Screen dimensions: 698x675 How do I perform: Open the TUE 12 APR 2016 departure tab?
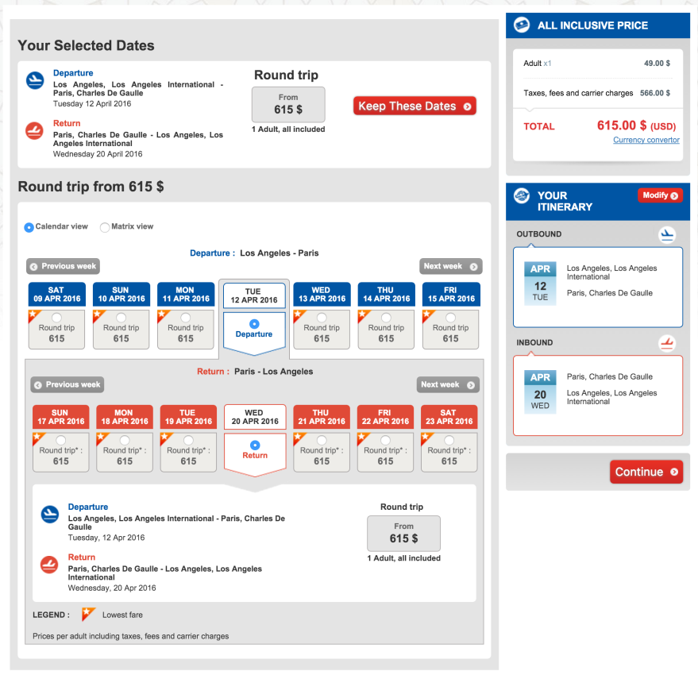pyautogui.click(x=254, y=295)
